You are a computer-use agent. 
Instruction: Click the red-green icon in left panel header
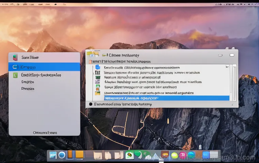coord(15,57)
